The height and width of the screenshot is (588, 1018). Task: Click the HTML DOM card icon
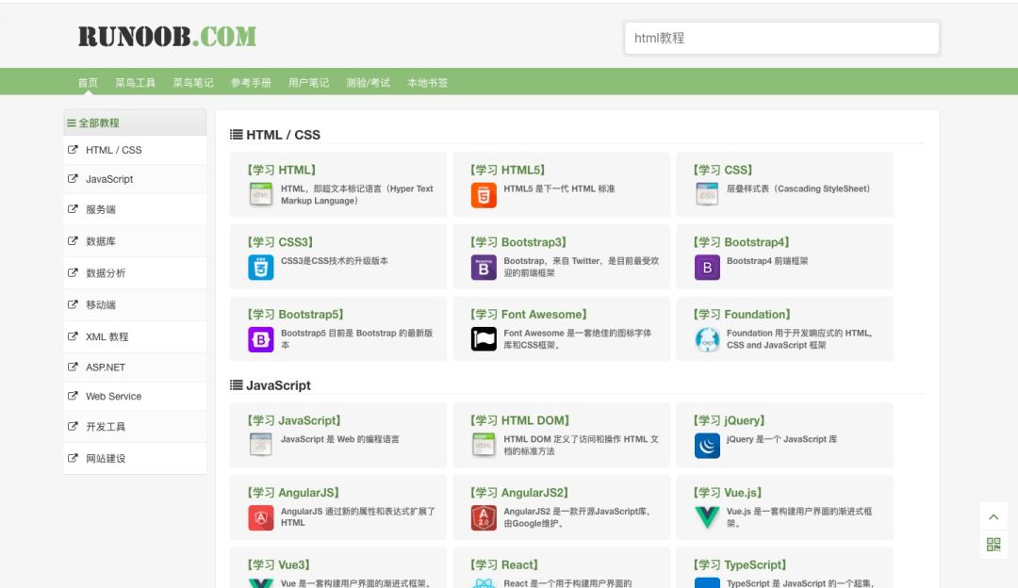[x=484, y=445]
